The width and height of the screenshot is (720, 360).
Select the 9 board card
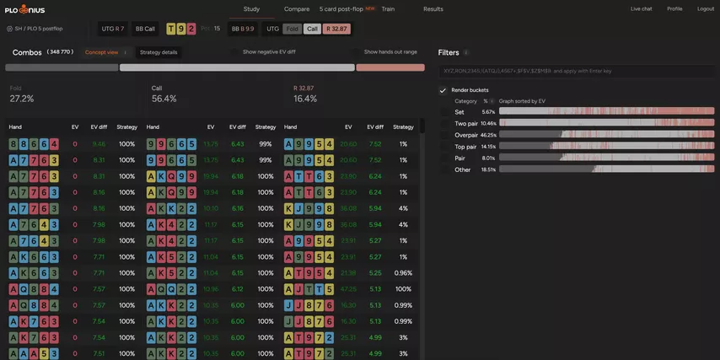182,29
